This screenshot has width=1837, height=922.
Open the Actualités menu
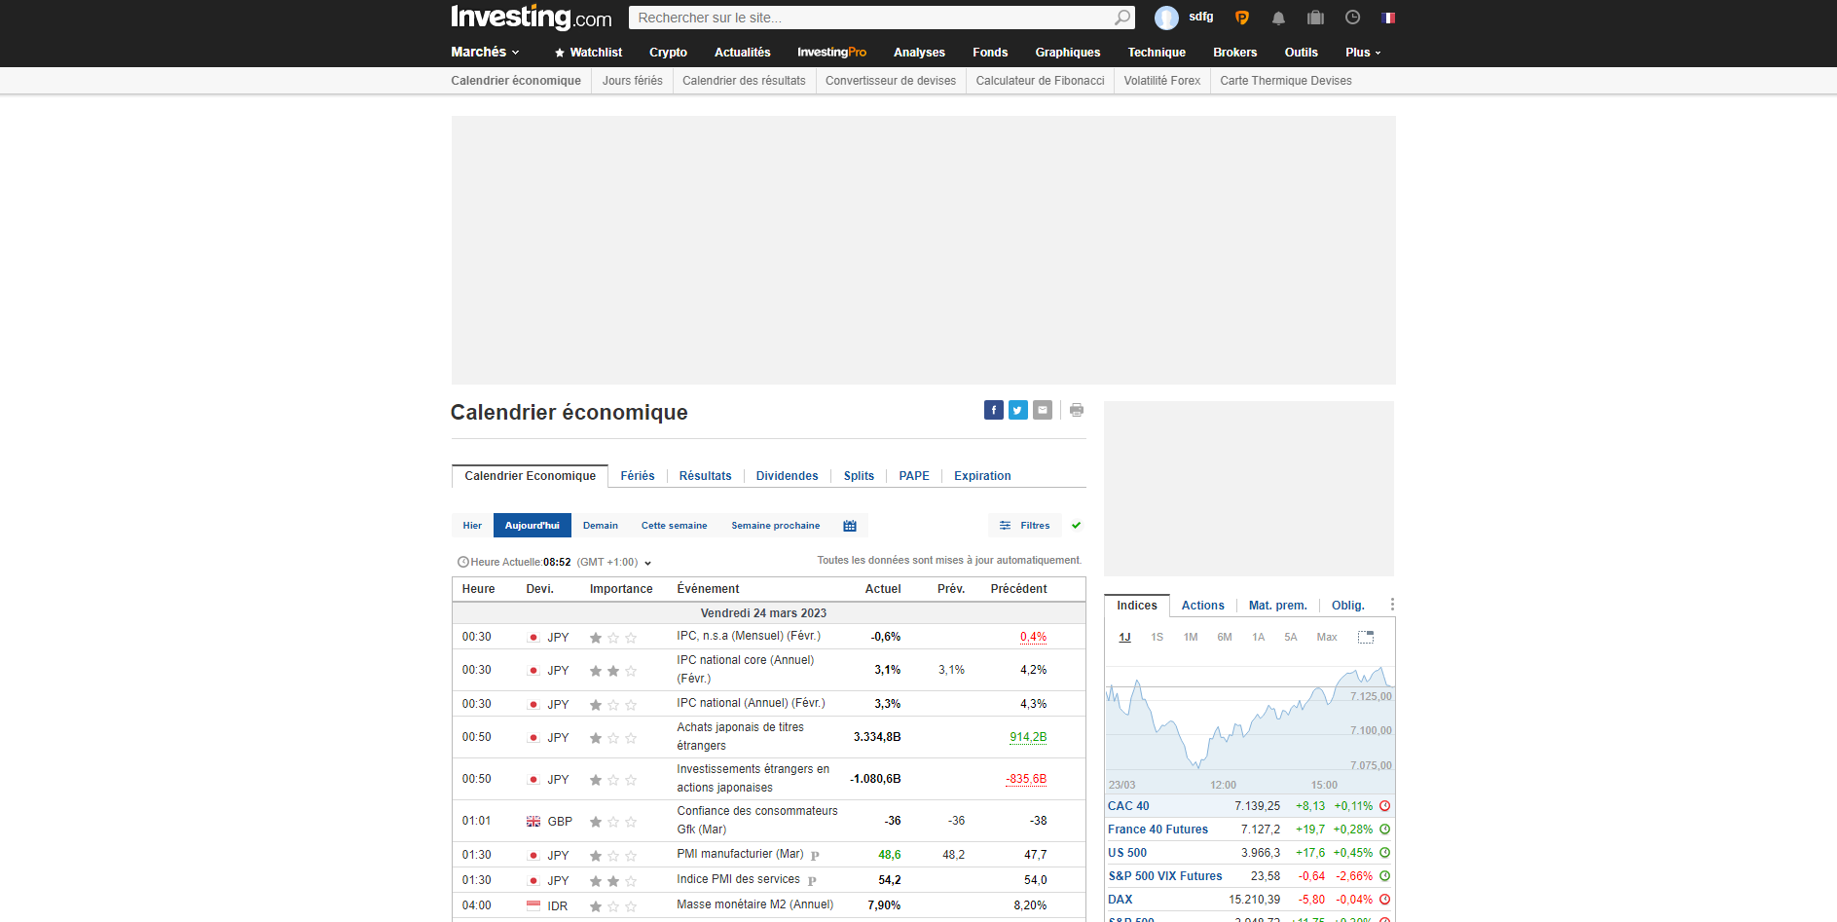pyautogui.click(x=742, y=53)
